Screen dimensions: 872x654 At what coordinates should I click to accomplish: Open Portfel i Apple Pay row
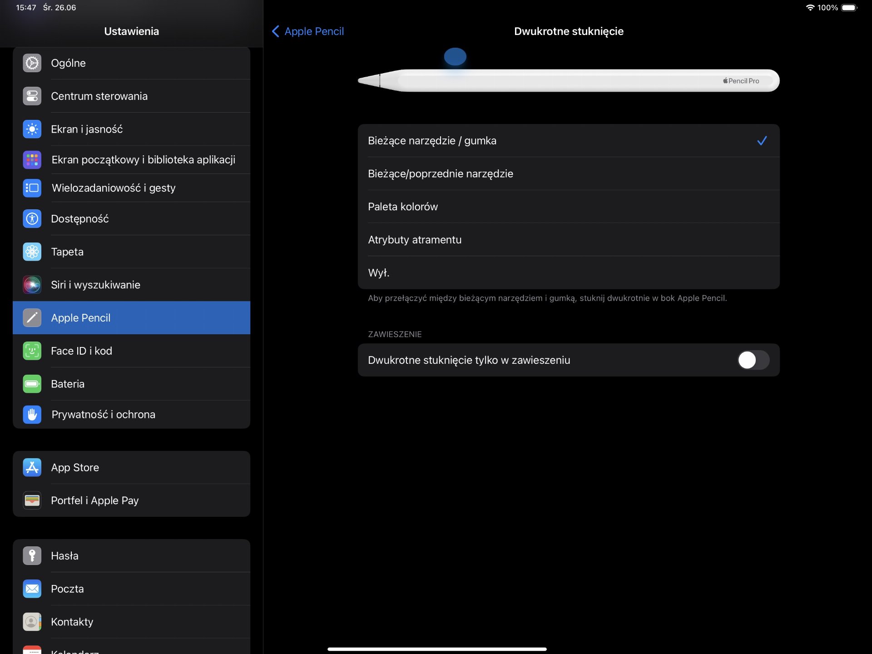pyautogui.click(x=132, y=500)
